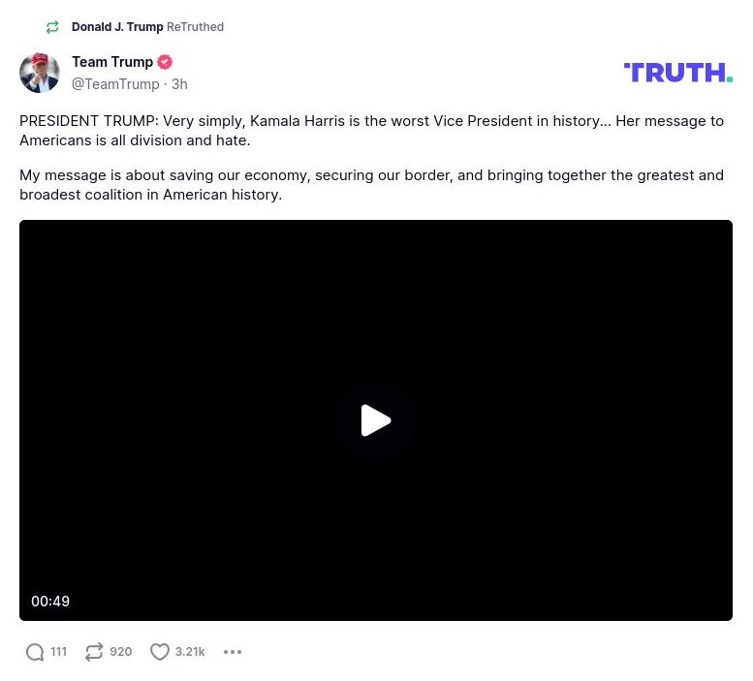The width and height of the screenshot is (753, 681).
Task: Click the @TeamTrump handle
Action: pos(115,84)
